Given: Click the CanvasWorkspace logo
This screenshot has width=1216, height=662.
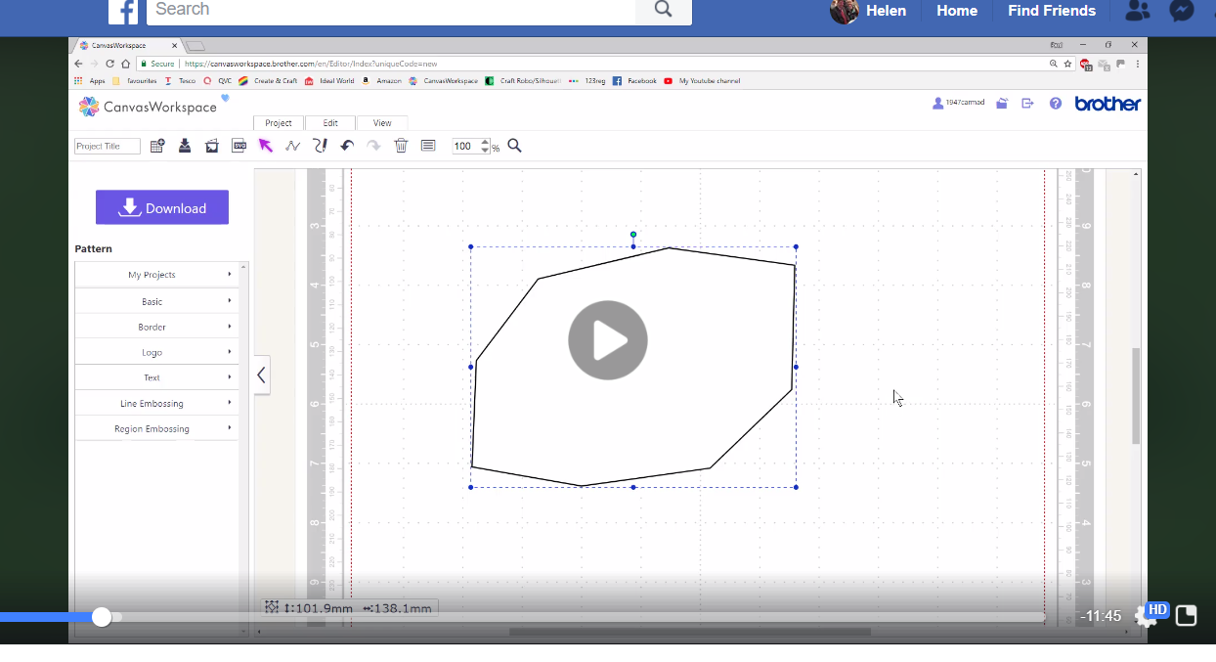Looking at the screenshot, I should pyautogui.click(x=148, y=107).
